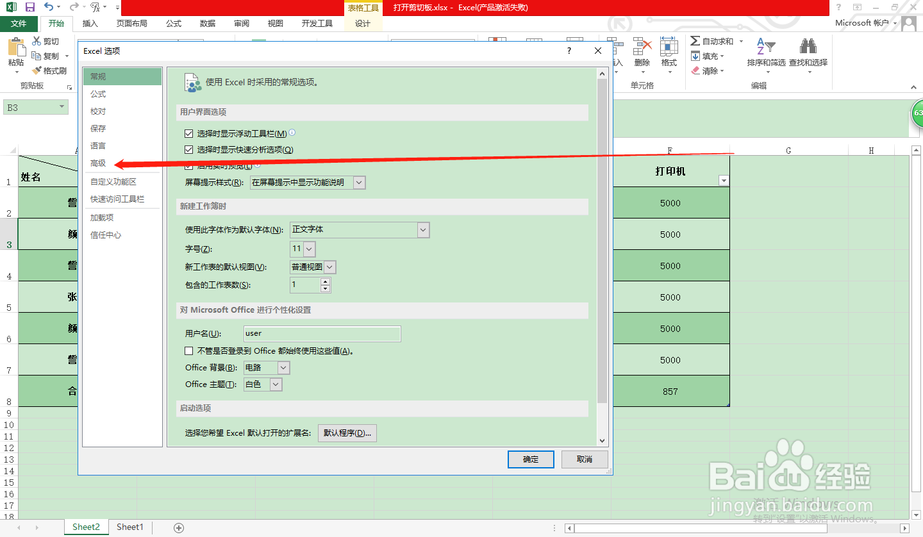Click the Fill (填充) down-arrow icon
Screen dimensions: 923x537
(695, 56)
